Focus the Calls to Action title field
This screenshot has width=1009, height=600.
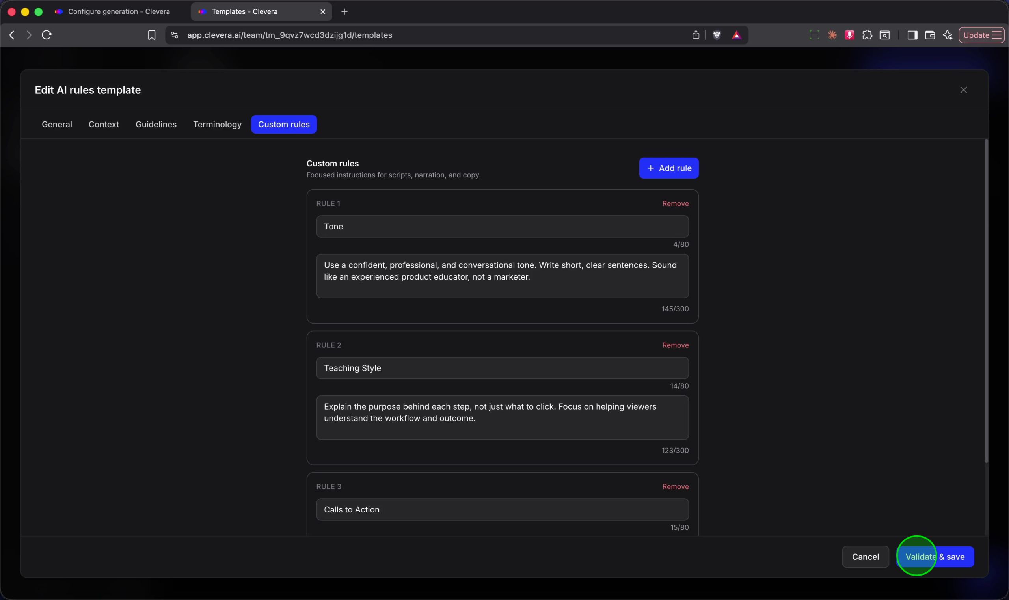(503, 510)
